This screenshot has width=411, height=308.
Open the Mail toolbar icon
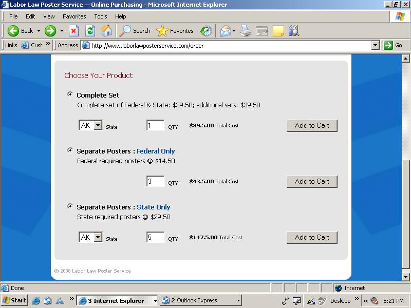[225, 31]
